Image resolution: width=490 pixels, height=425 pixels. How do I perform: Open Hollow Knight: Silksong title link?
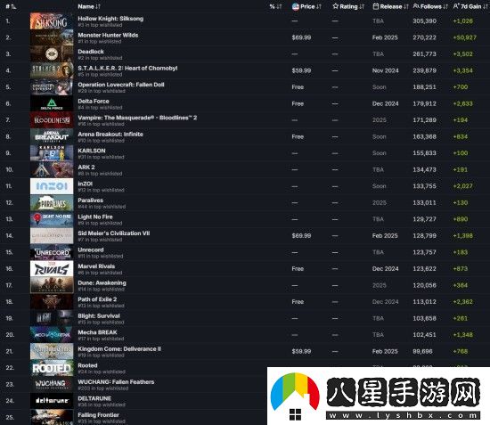[x=110, y=19]
